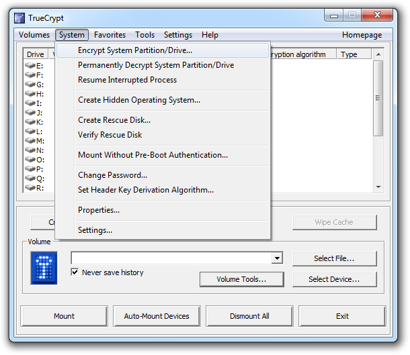Click Volume Tools... button
Image resolution: width=410 pixels, height=355 pixels.
(x=241, y=279)
